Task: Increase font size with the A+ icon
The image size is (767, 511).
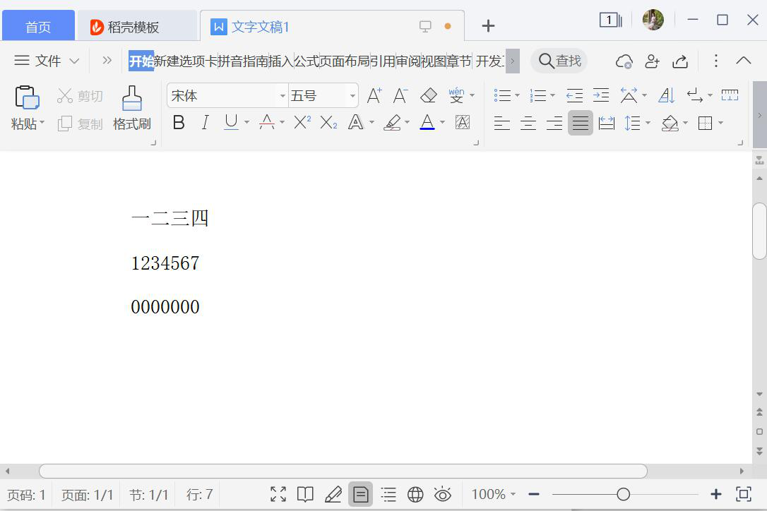Action: coord(374,95)
